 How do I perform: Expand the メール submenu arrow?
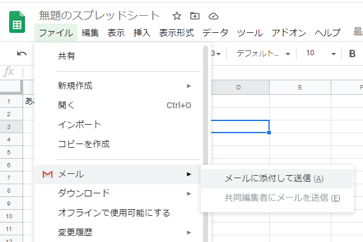189,174
